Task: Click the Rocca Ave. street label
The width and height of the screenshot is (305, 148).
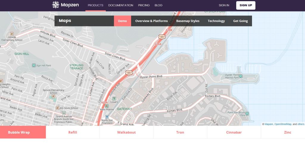Action: tap(47, 78)
